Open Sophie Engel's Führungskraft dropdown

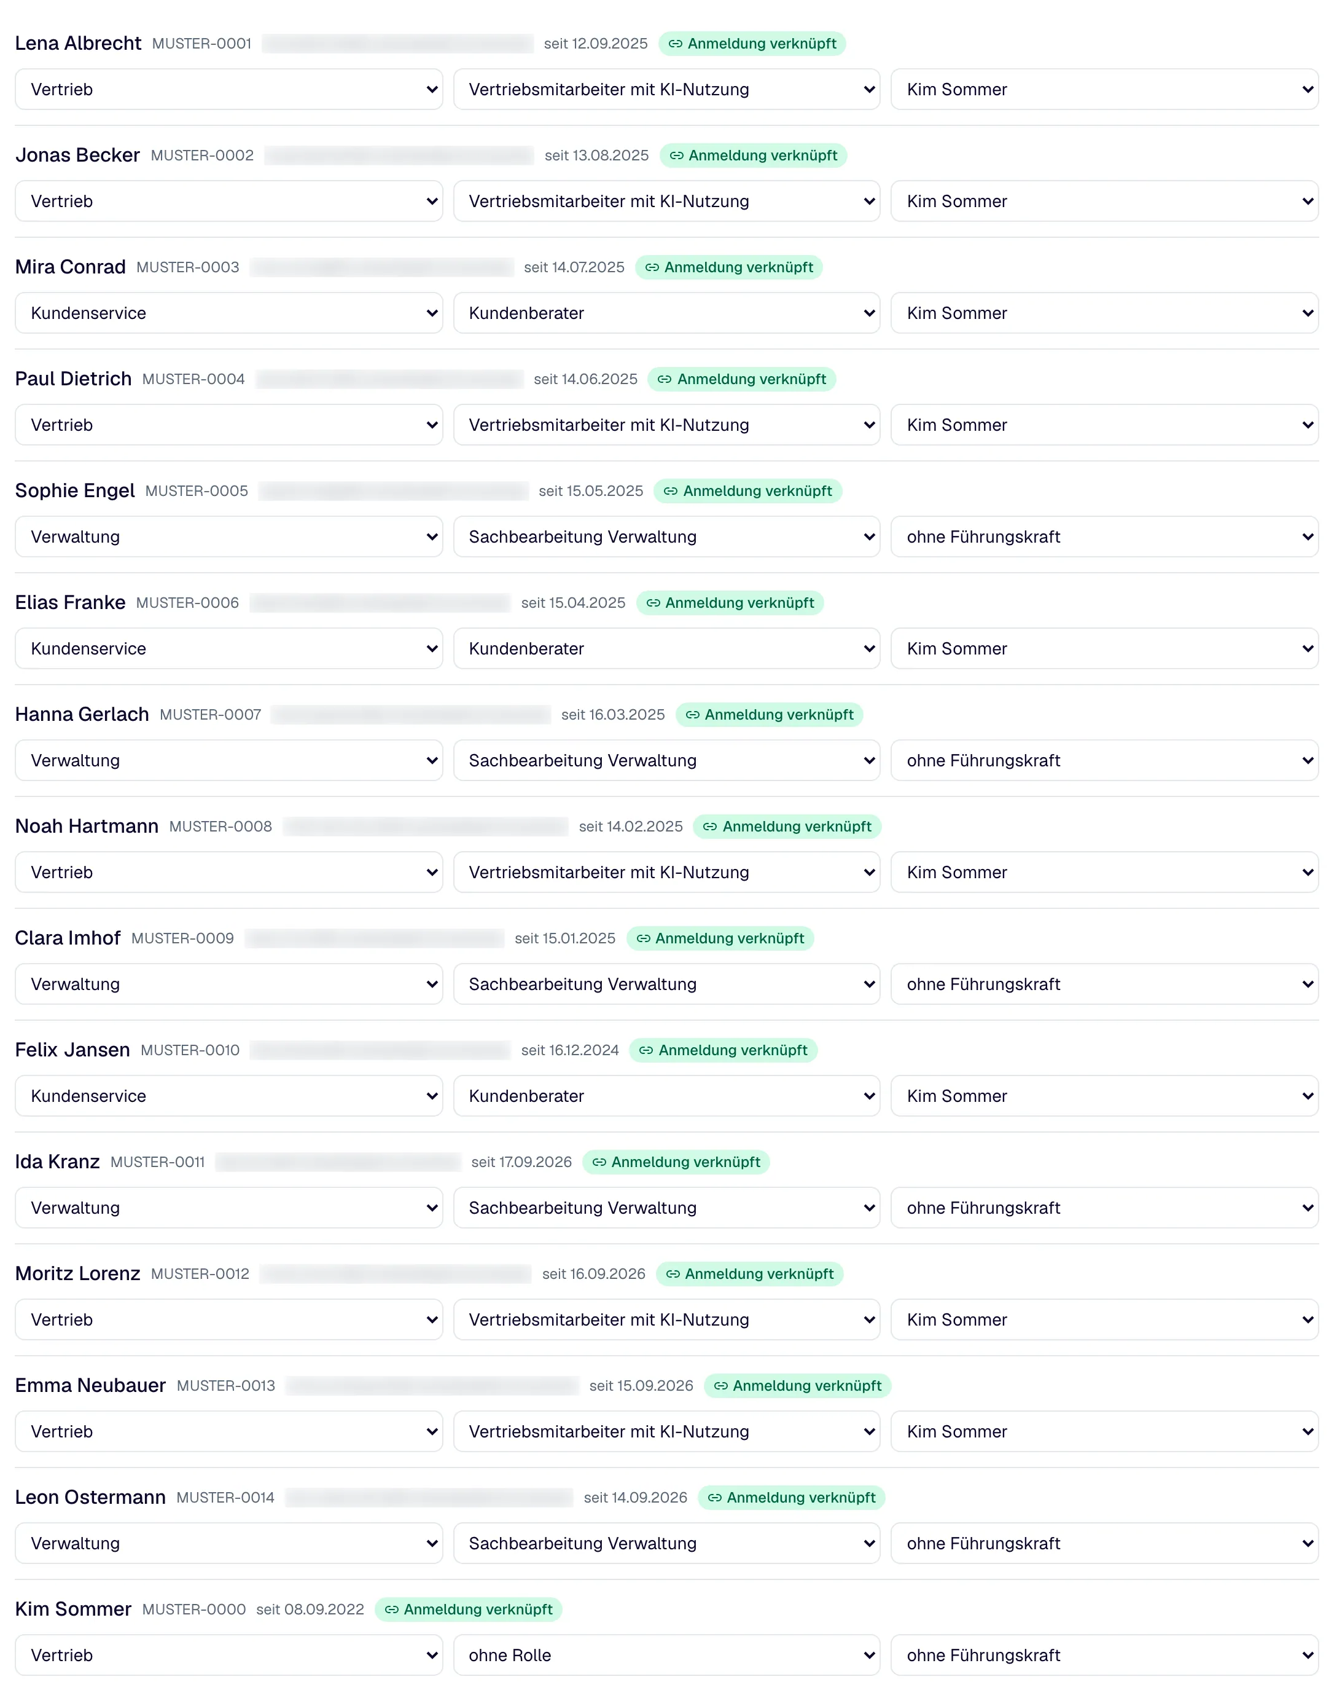click(1104, 537)
